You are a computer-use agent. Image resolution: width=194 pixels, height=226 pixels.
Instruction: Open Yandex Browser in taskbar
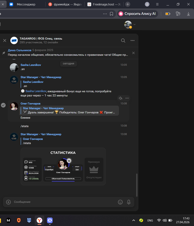[39, 221]
